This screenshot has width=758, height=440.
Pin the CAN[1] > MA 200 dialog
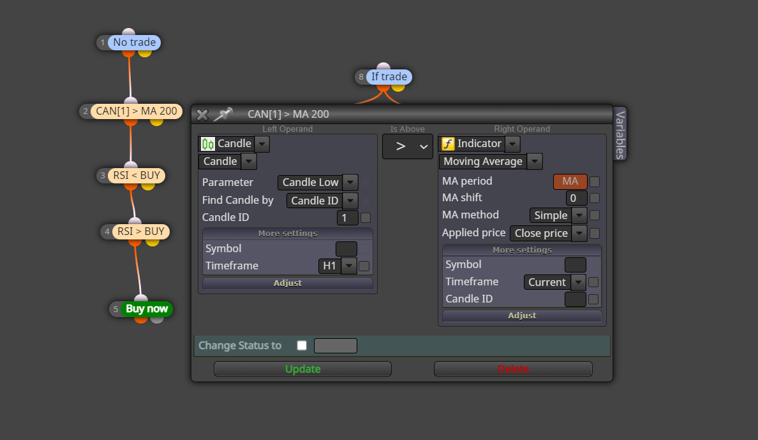pyautogui.click(x=223, y=114)
